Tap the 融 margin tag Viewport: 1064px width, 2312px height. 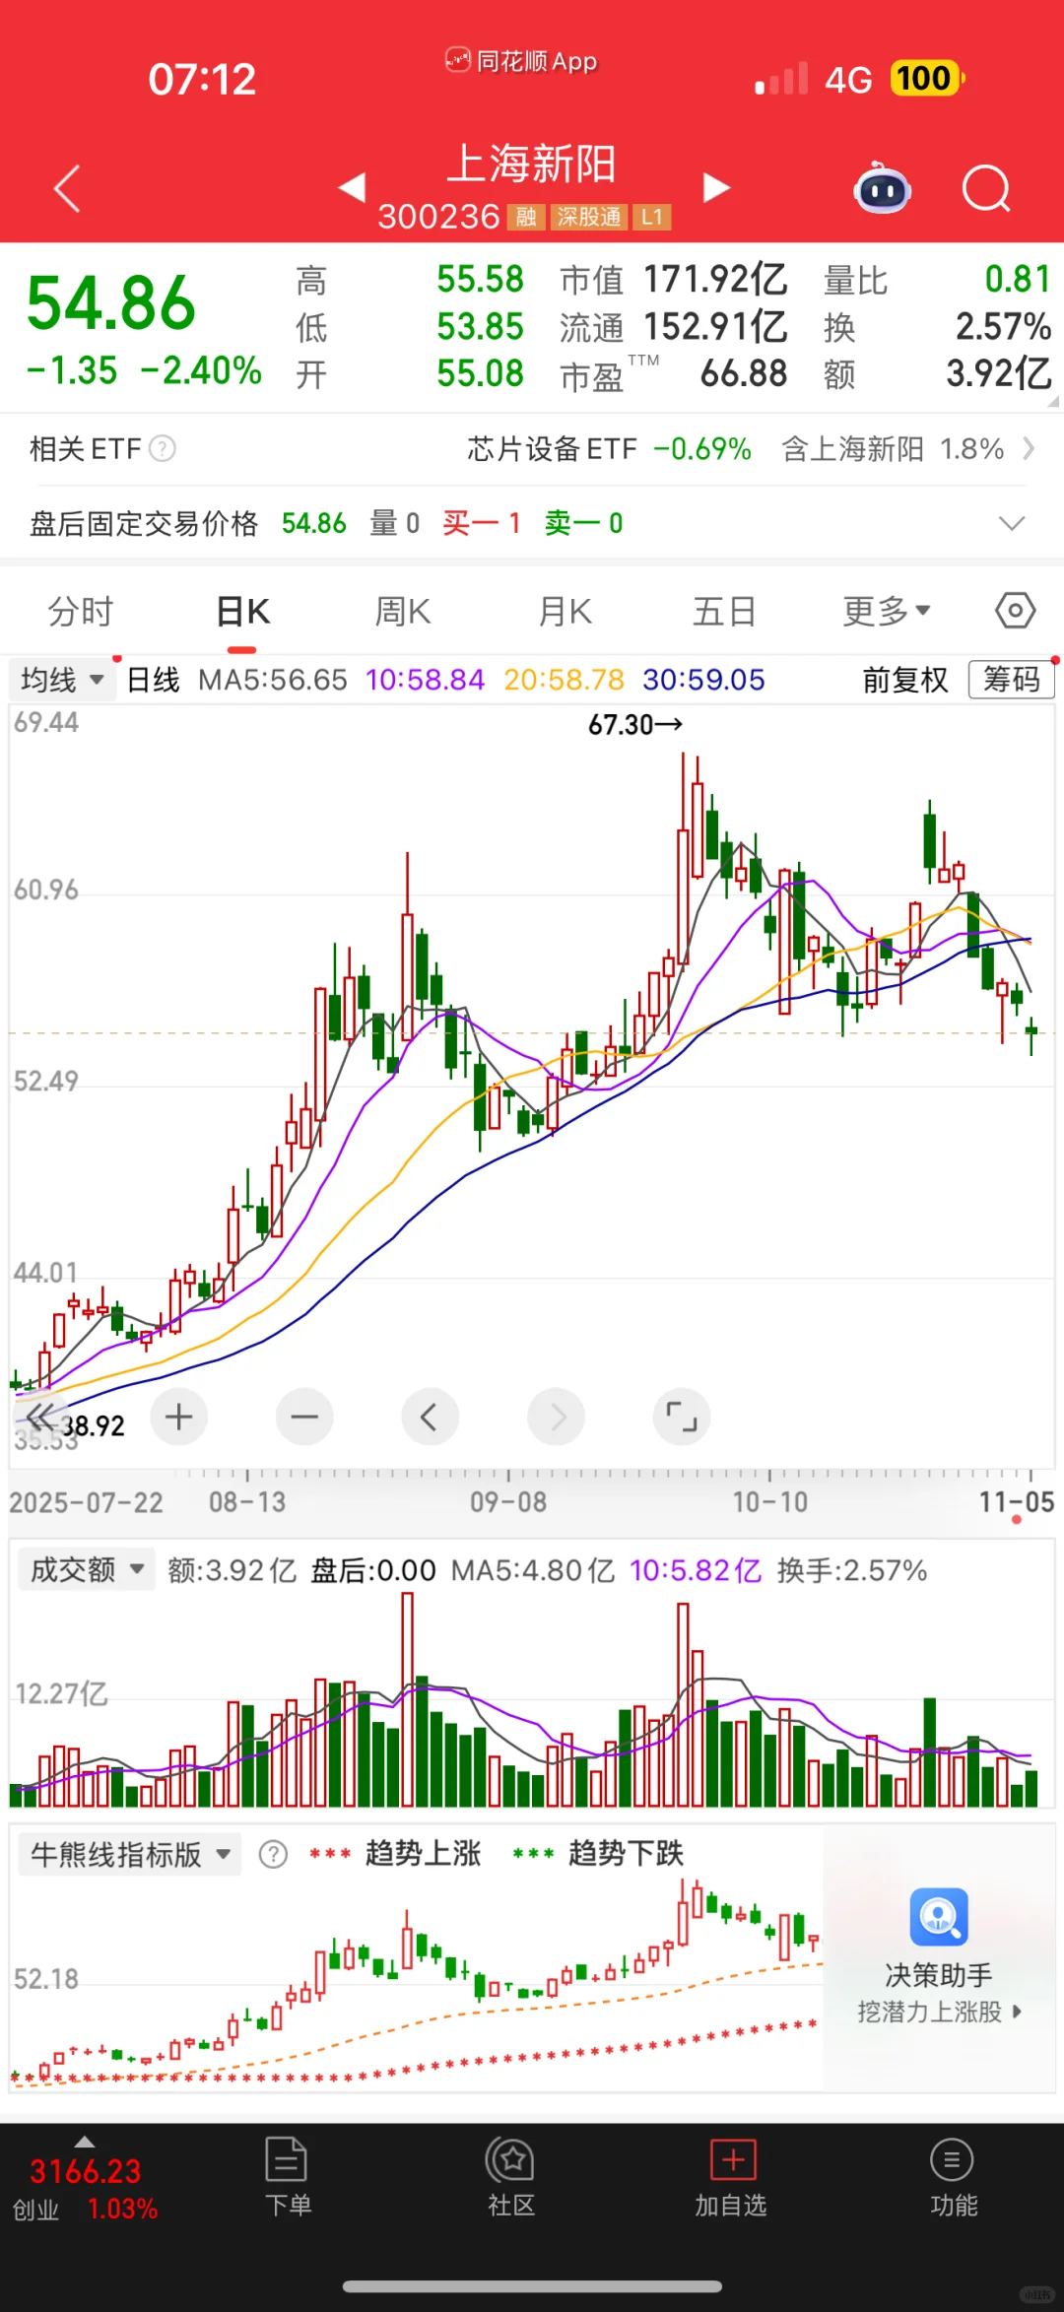(x=526, y=217)
